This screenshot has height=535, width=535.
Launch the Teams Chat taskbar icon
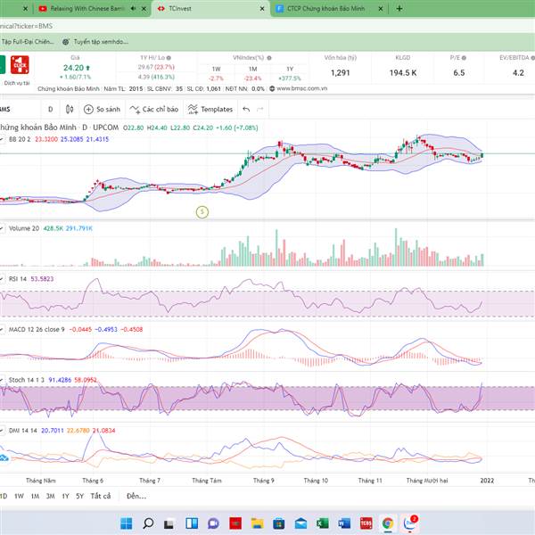(x=213, y=523)
